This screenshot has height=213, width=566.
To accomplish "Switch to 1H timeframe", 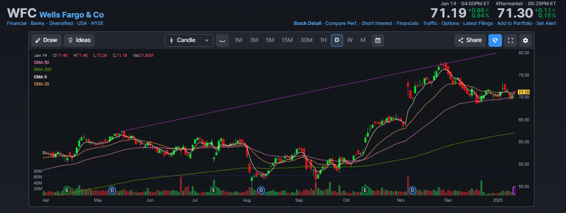I will pos(323,40).
